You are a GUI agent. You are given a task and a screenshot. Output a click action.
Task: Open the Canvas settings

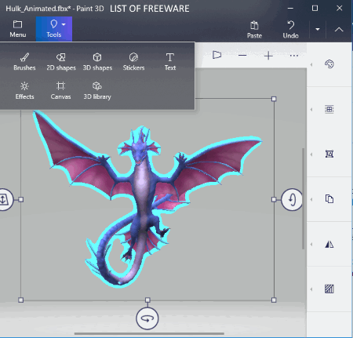[60, 91]
